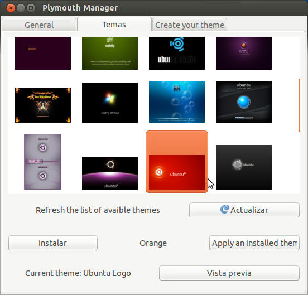Select the blue bubbles theme thumbnail
308x295 pixels.
click(x=177, y=101)
